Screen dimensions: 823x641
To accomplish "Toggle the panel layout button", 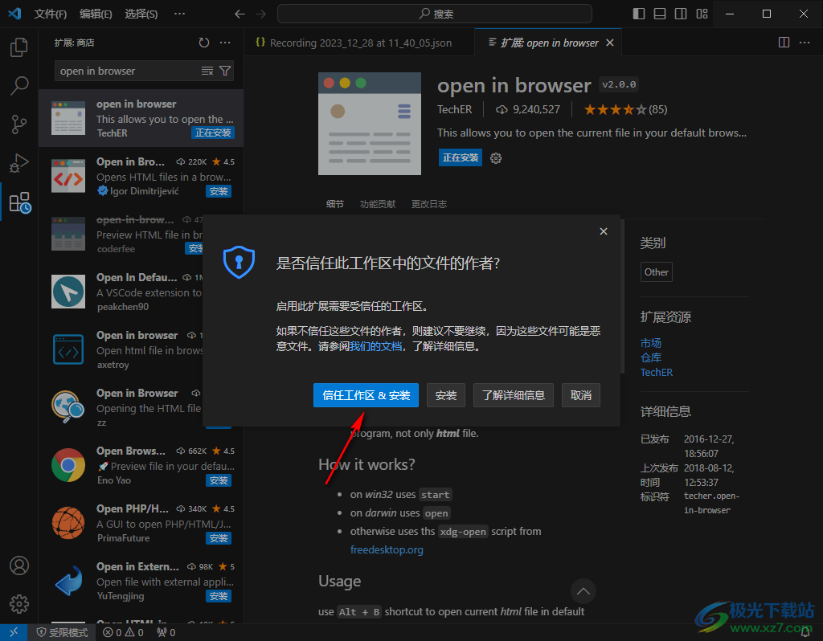I will click(660, 14).
